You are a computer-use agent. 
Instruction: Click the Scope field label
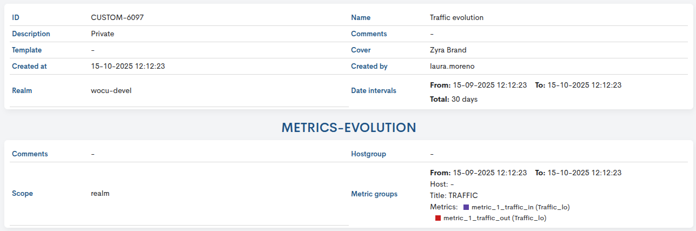tap(22, 194)
